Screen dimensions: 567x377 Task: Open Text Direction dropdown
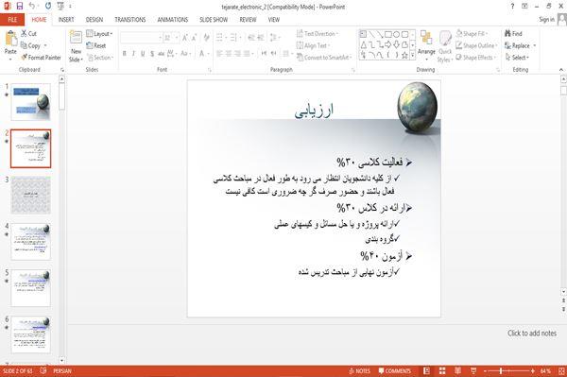(318, 34)
